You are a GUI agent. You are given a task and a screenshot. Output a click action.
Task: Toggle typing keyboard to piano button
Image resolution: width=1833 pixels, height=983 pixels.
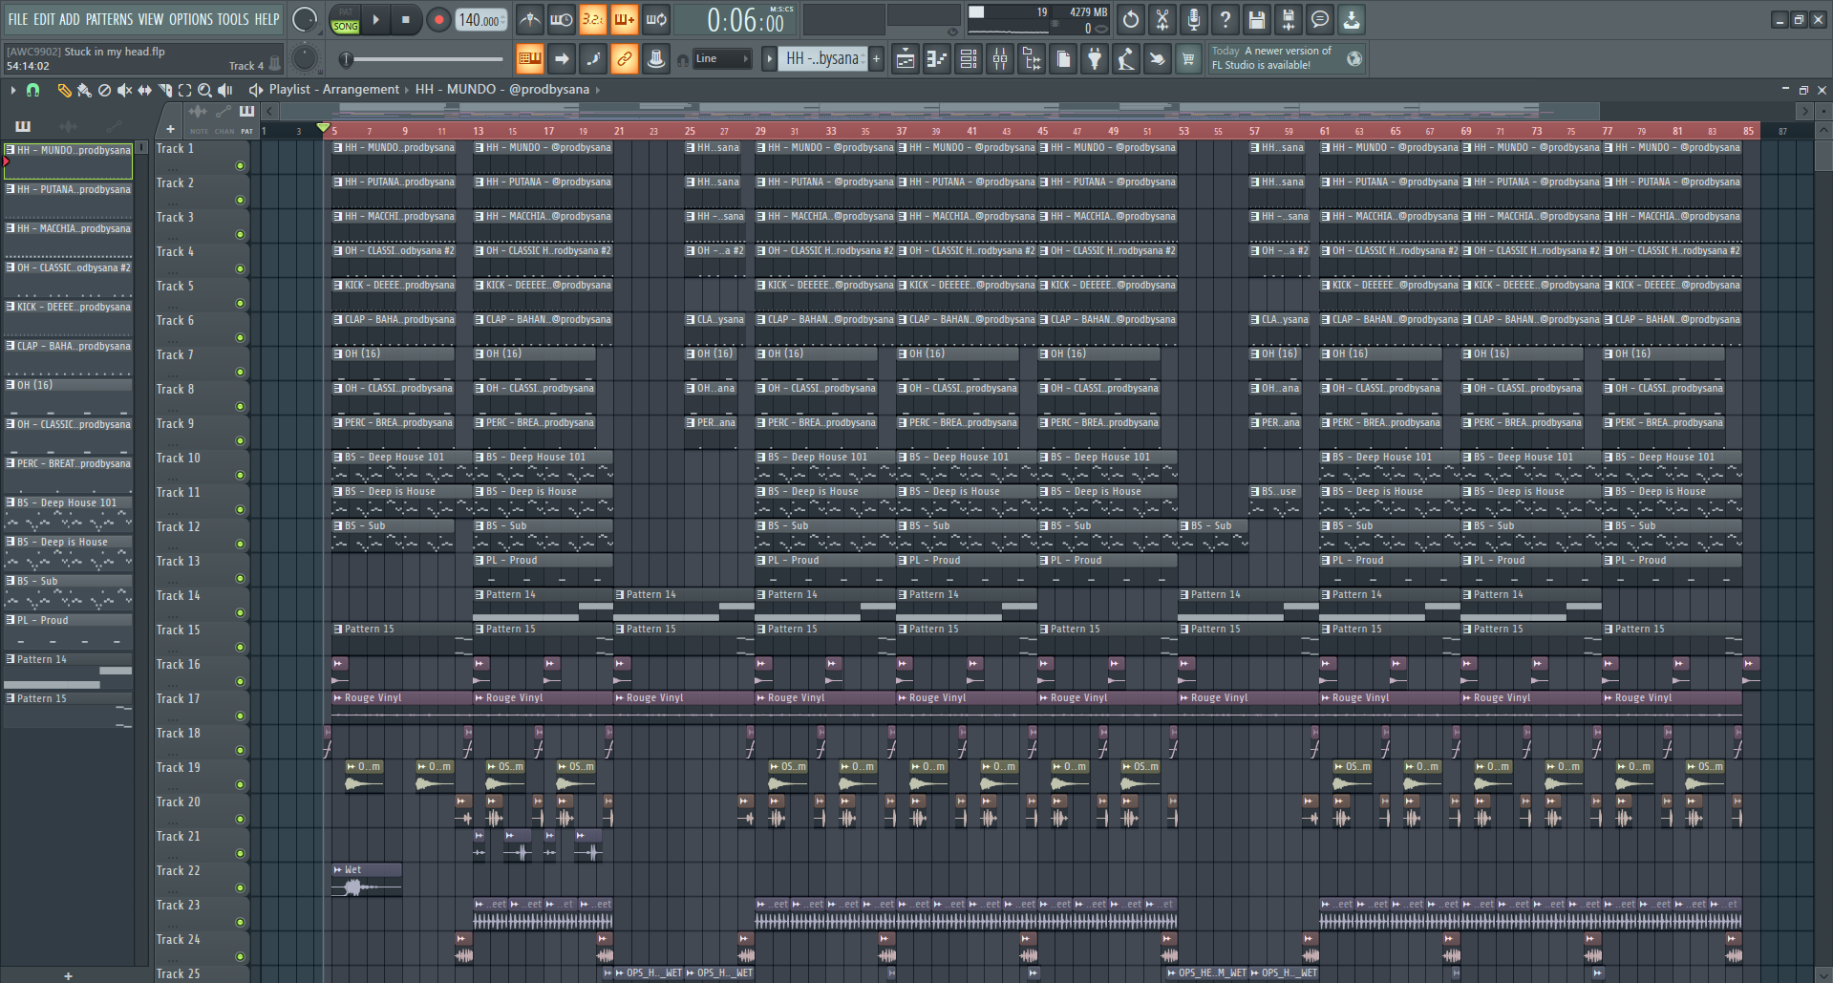[x=530, y=59]
